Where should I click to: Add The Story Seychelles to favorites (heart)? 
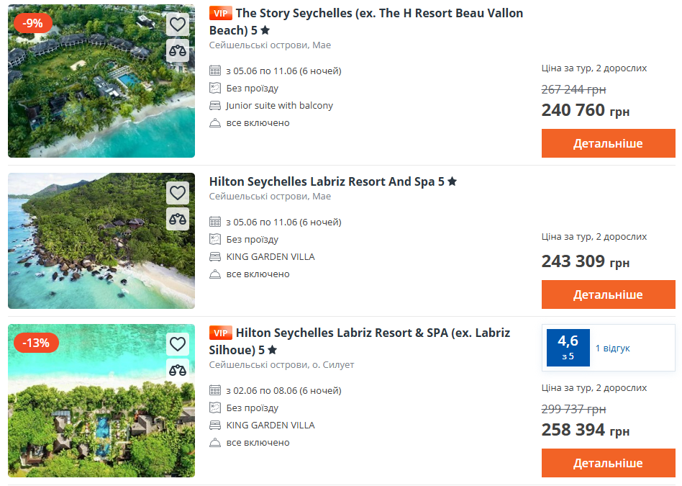pos(178,24)
